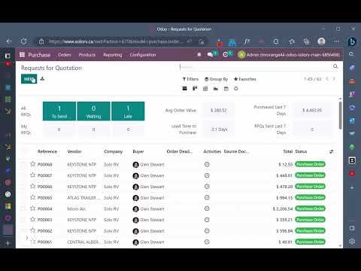Click the magnifier icon in the search bar
The height and width of the screenshot is (271, 361).
(335, 66)
